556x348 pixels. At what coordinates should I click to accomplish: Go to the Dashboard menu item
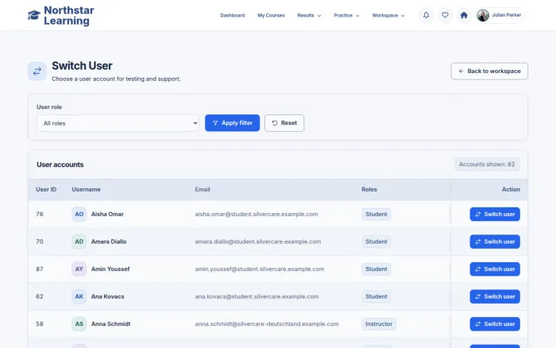point(232,16)
